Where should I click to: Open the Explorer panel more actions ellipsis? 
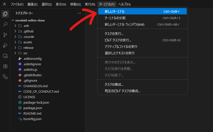tap(79, 13)
